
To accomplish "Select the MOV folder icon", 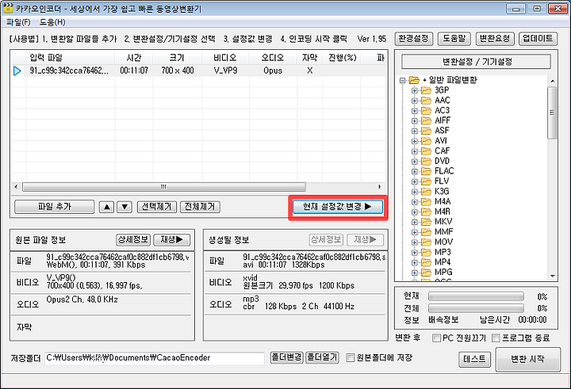I will pyautogui.click(x=426, y=242).
